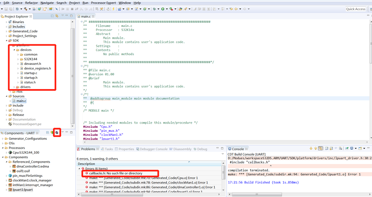
Task: Open the Source menu
Action: pos(17,3)
